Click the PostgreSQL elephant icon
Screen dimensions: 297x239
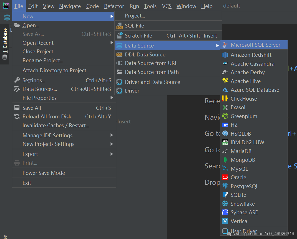tap(225, 186)
